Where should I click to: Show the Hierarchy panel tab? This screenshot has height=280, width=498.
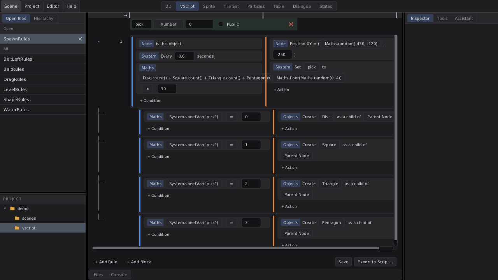[x=44, y=18]
